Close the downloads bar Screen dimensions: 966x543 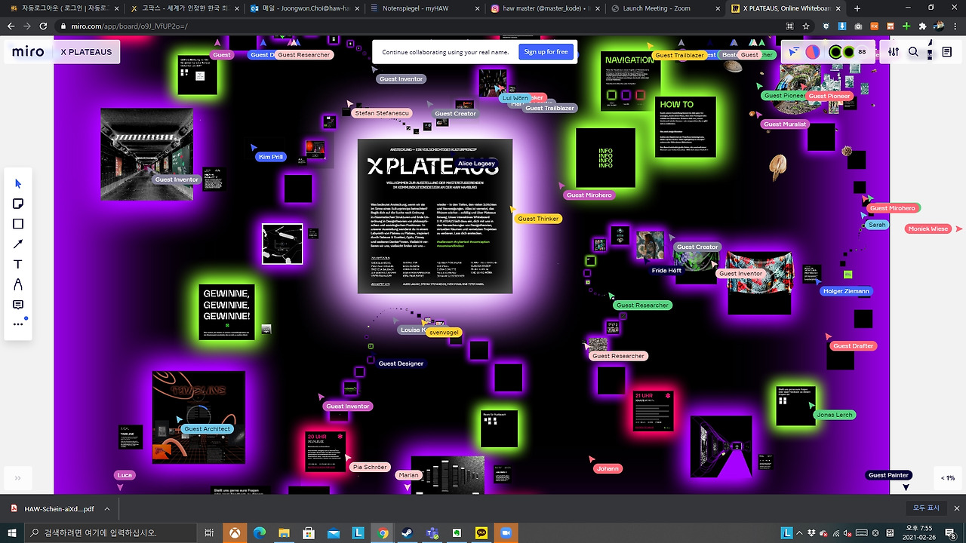click(x=955, y=508)
